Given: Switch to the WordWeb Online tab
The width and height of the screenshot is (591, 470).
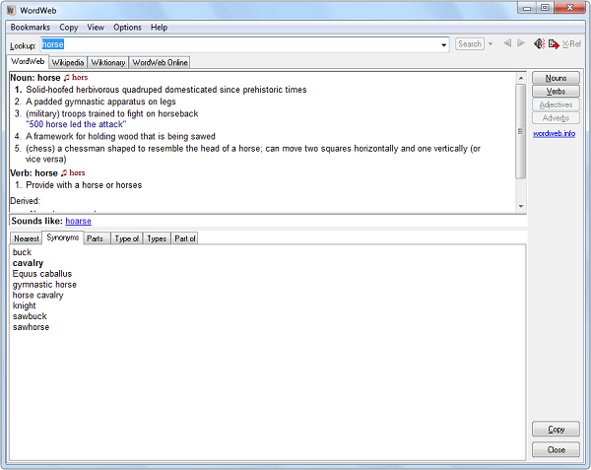Looking at the screenshot, I should coord(160,62).
